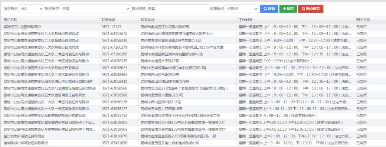The image size is (386, 147).
Task: Select the 五大队马金铺营区驾驶证自取网点 row name
Action: click(x=50, y=88)
